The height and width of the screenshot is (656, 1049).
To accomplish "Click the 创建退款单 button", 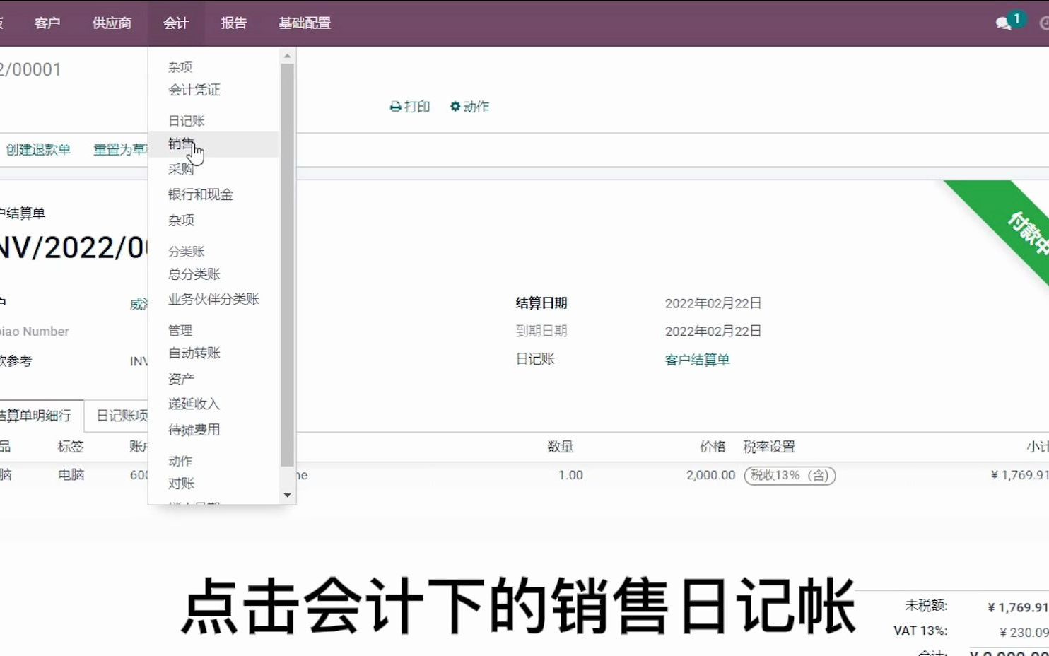I will coord(38,150).
